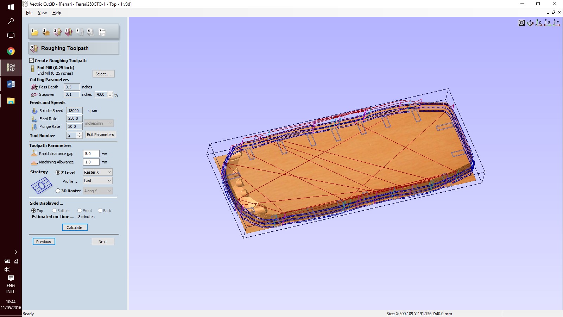This screenshot has width=563, height=317.
Task: Increase stepover percentage with up arrow
Action: (110, 93)
